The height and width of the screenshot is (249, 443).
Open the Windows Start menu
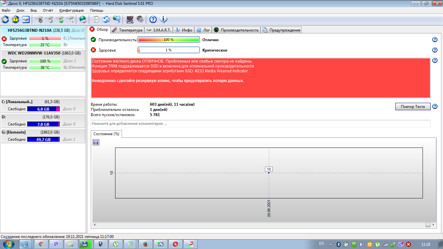click(8, 244)
